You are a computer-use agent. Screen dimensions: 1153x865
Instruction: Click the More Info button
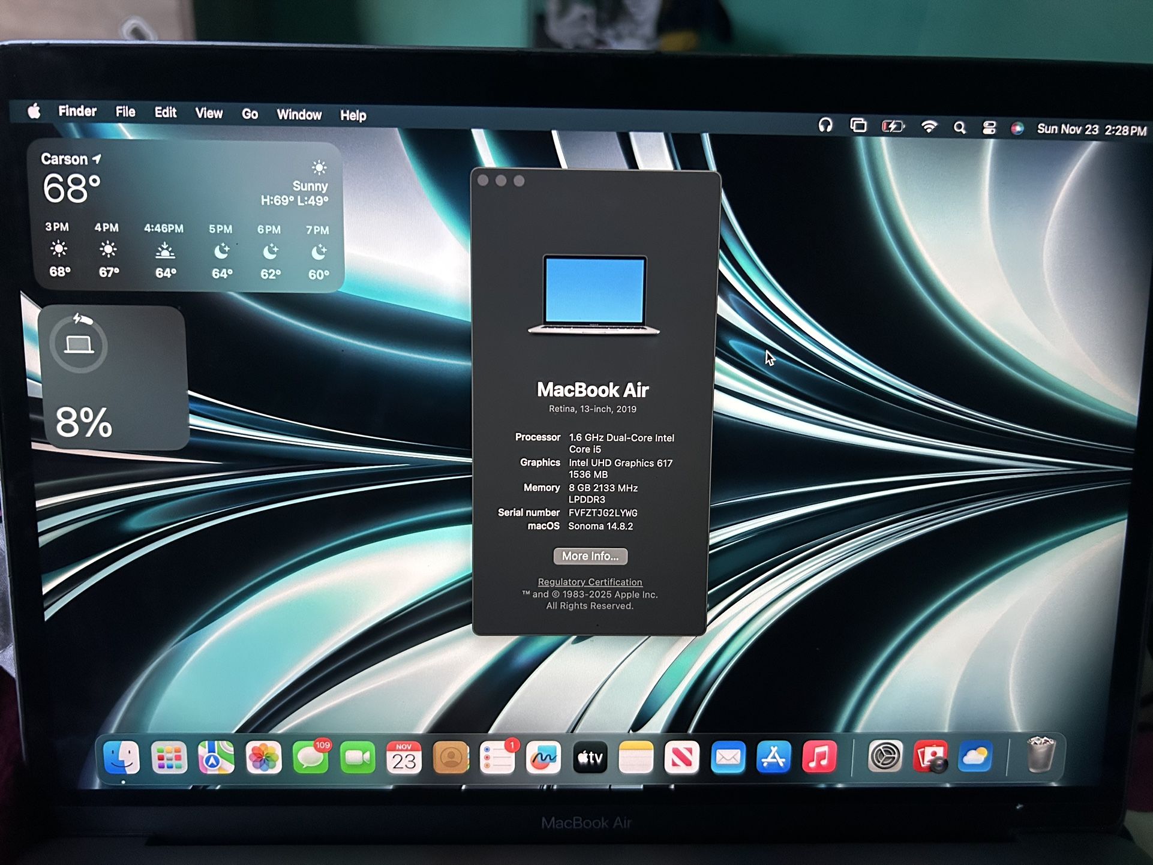point(590,556)
